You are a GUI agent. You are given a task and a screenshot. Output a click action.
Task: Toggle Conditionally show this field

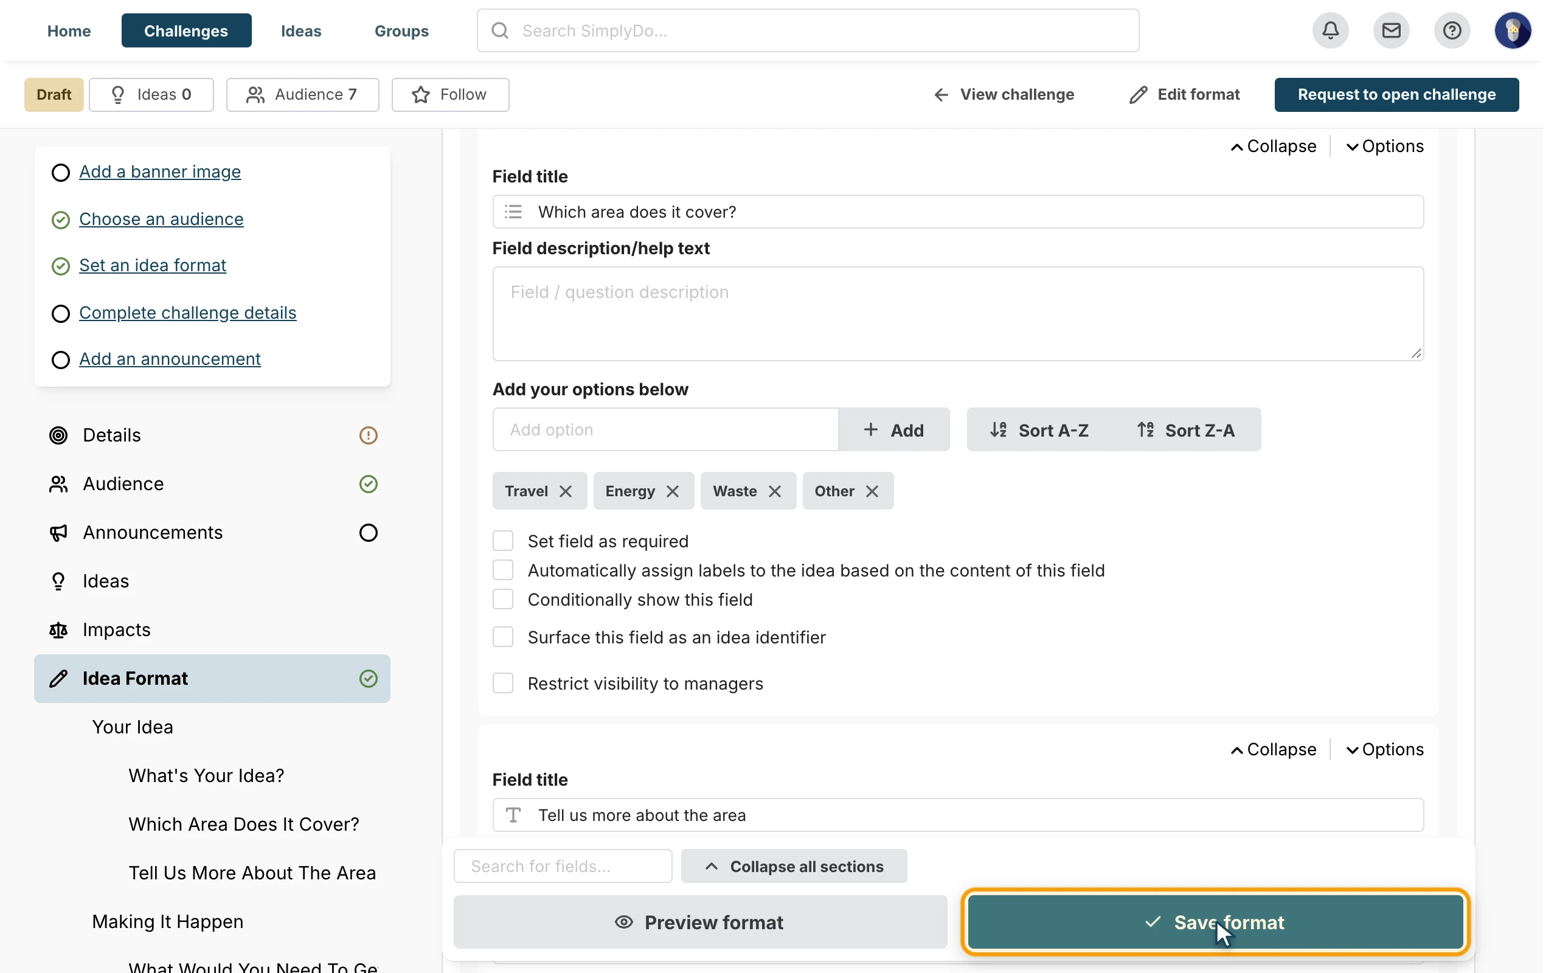[503, 600]
